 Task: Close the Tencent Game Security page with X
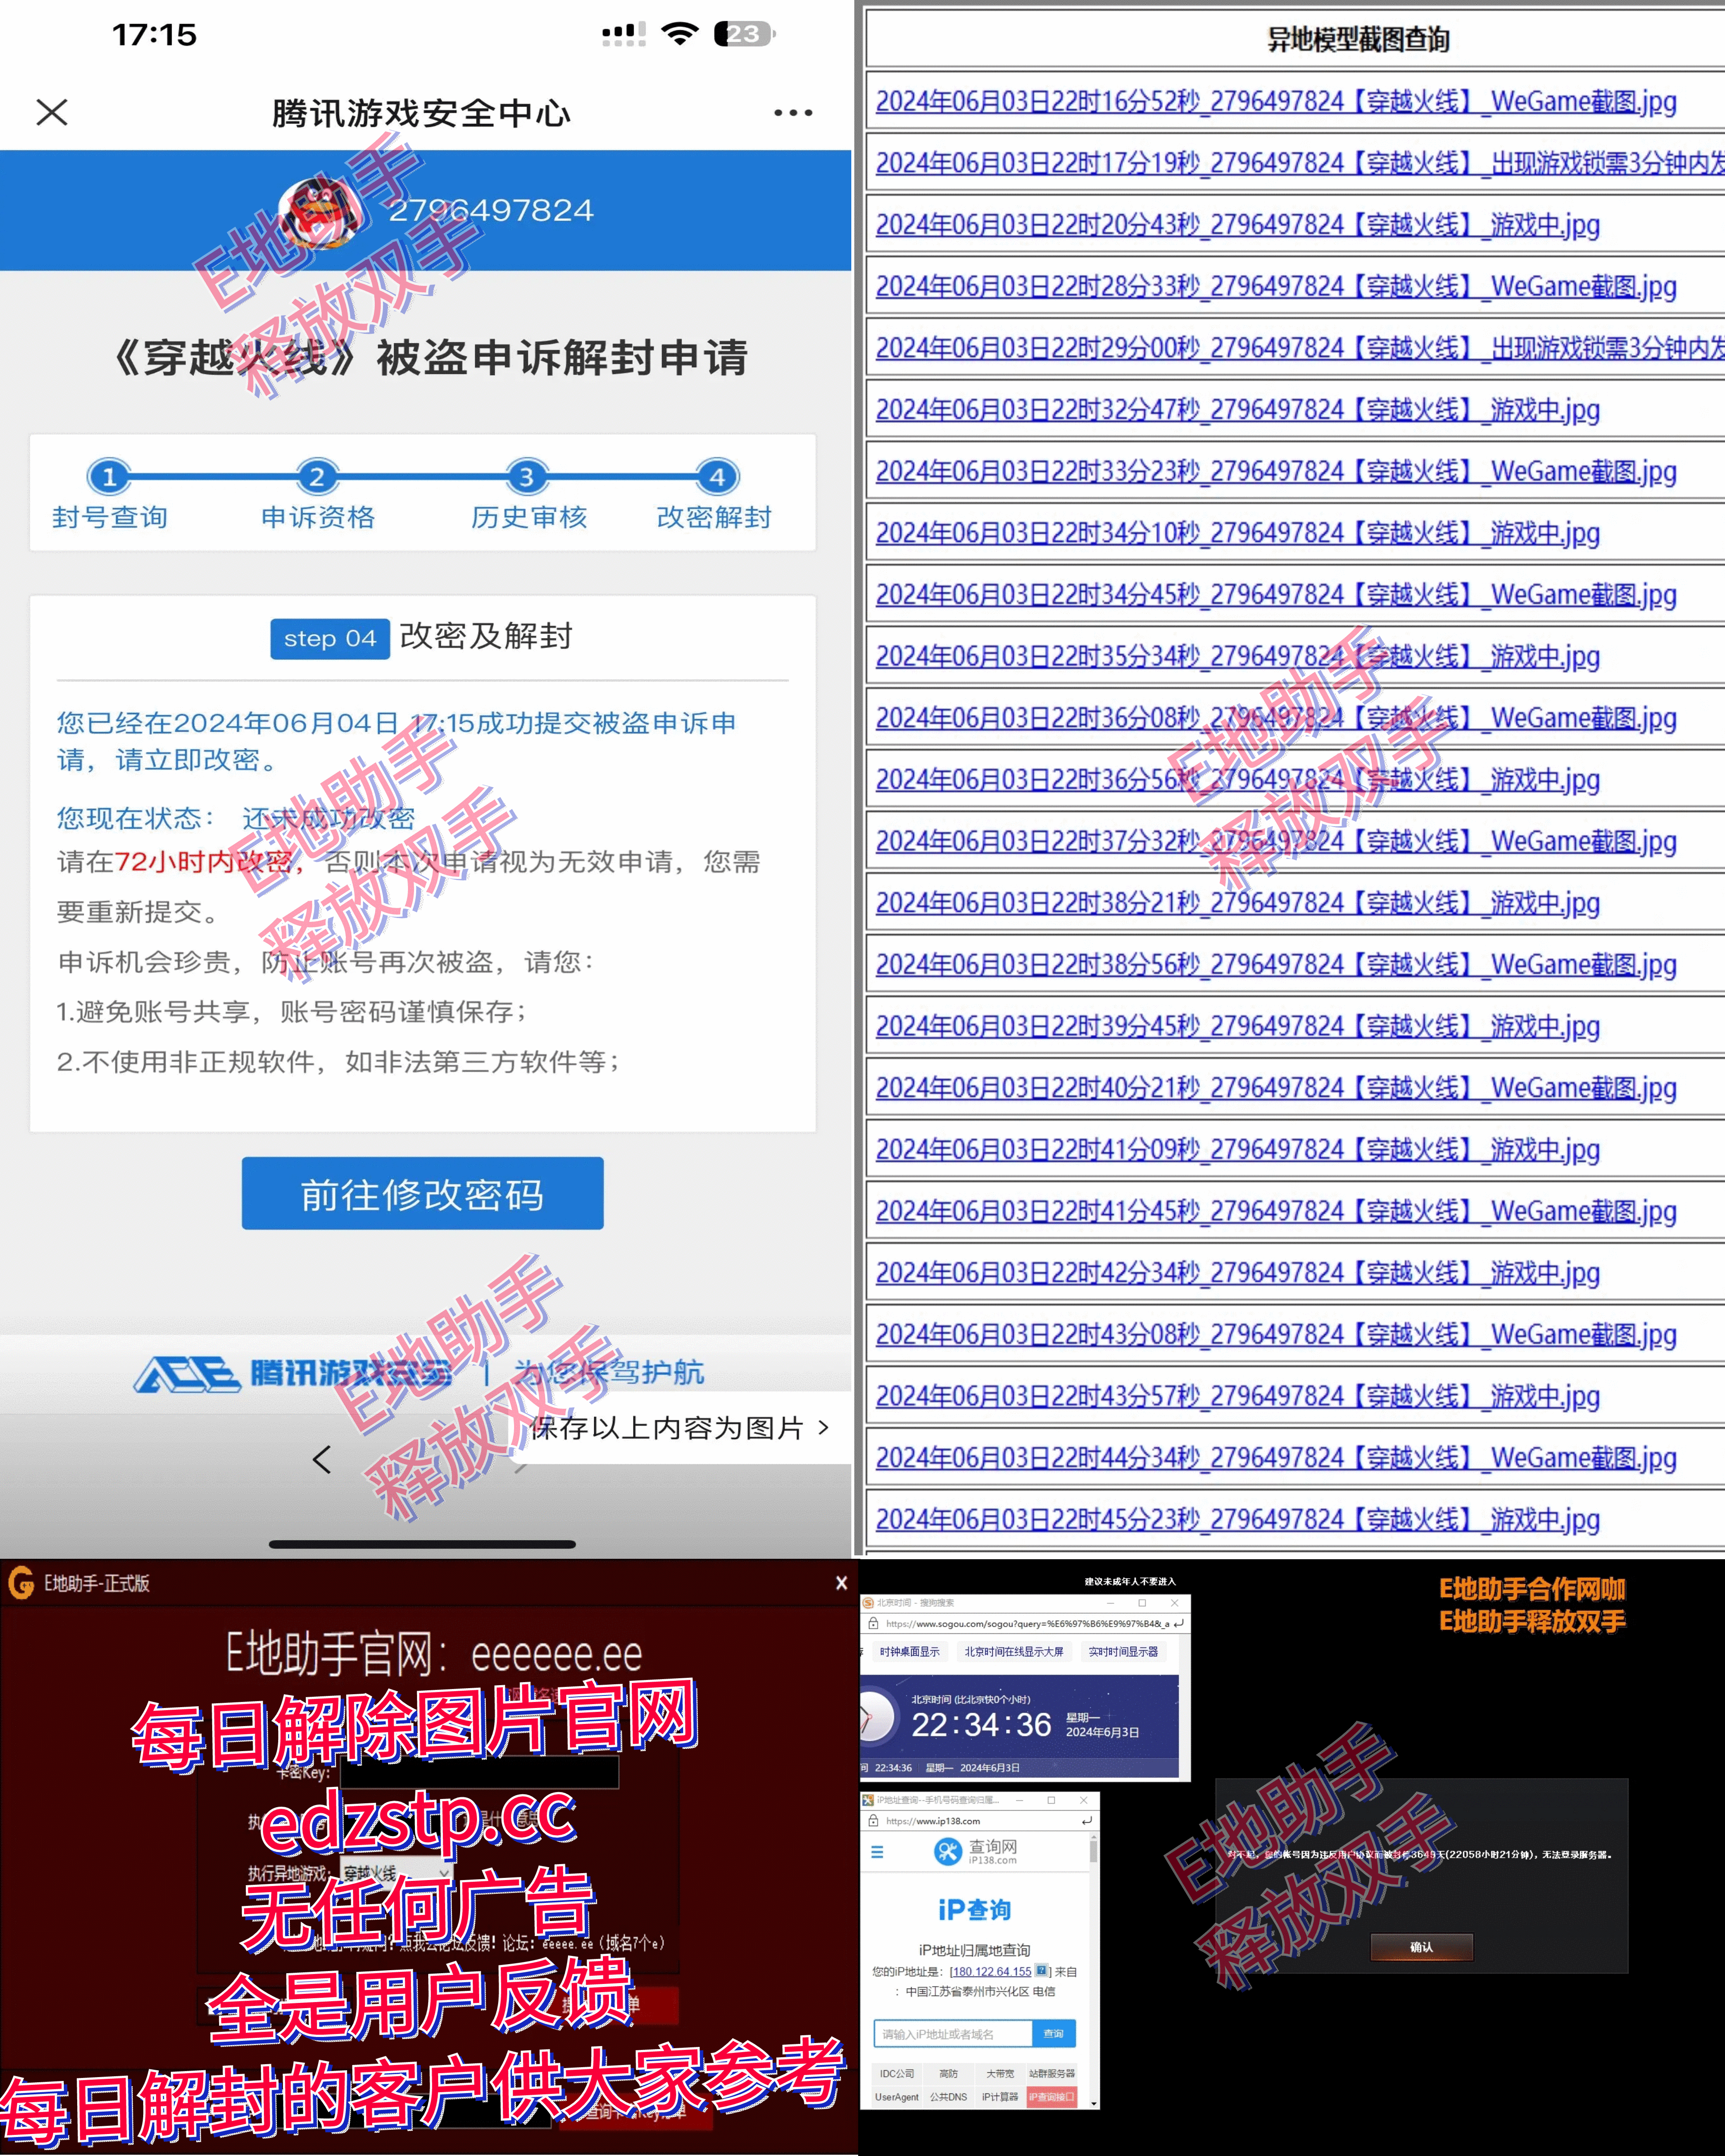pyautogui.click(x=52, y=112)
